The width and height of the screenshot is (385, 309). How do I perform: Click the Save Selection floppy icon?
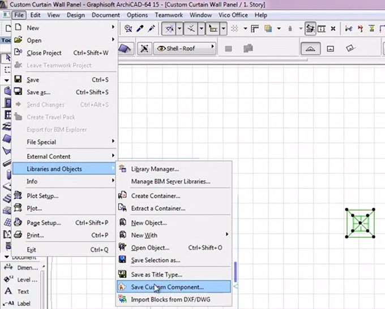tap(122, 259)
